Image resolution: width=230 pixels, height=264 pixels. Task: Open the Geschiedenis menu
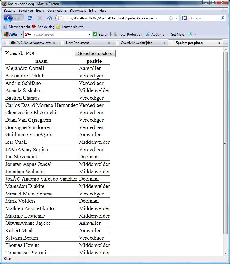point(57,11)
